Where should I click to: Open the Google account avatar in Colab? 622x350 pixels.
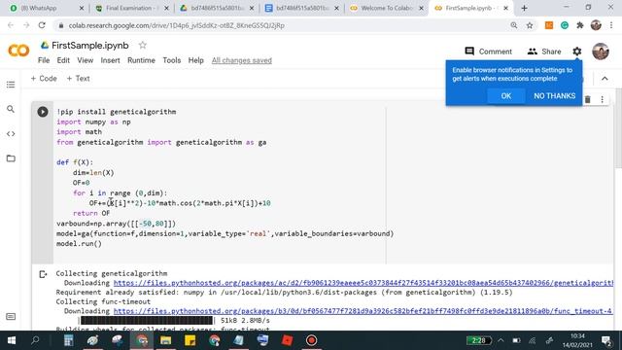click(601, 52)
